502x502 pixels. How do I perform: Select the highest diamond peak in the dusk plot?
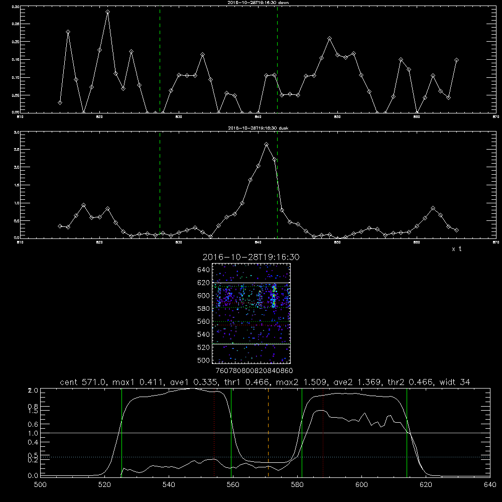click(x=267, y=145)
